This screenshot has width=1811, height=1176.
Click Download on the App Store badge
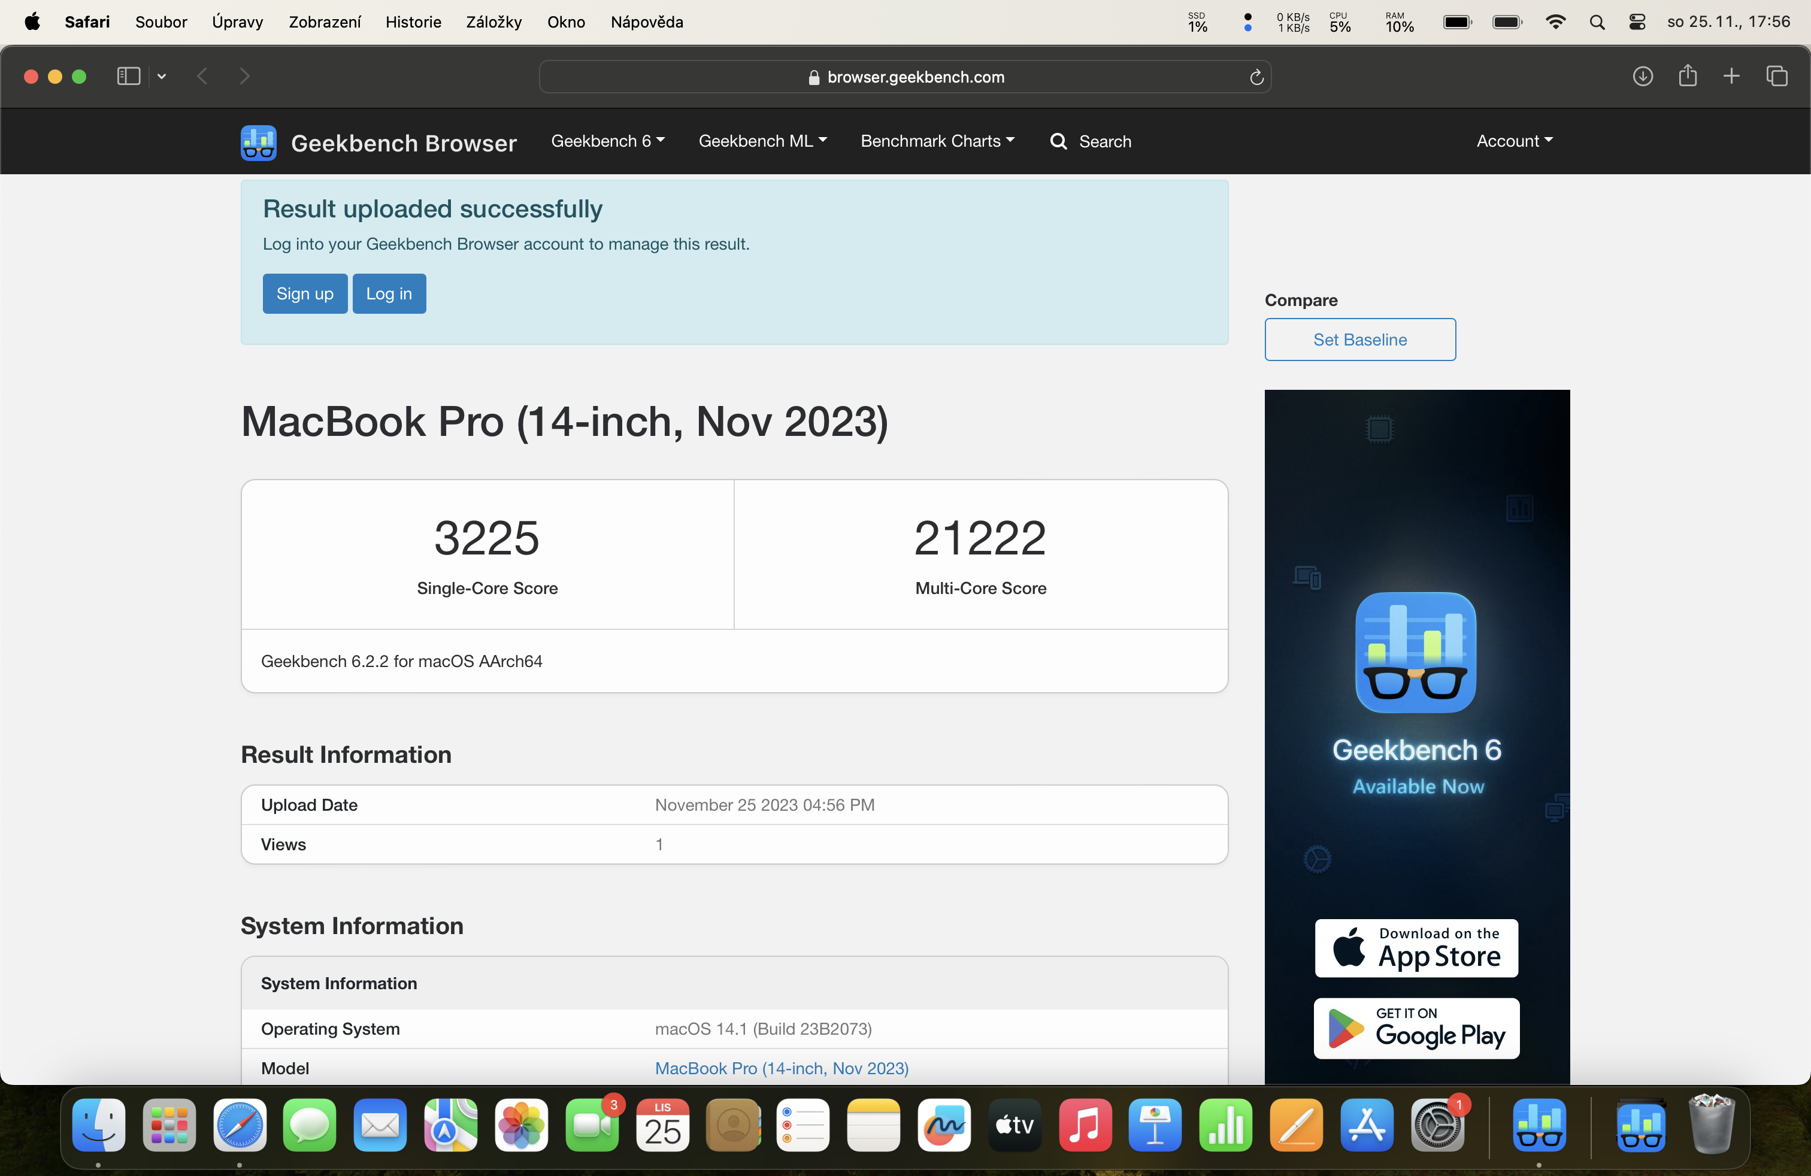click(x=1415, y=948)
